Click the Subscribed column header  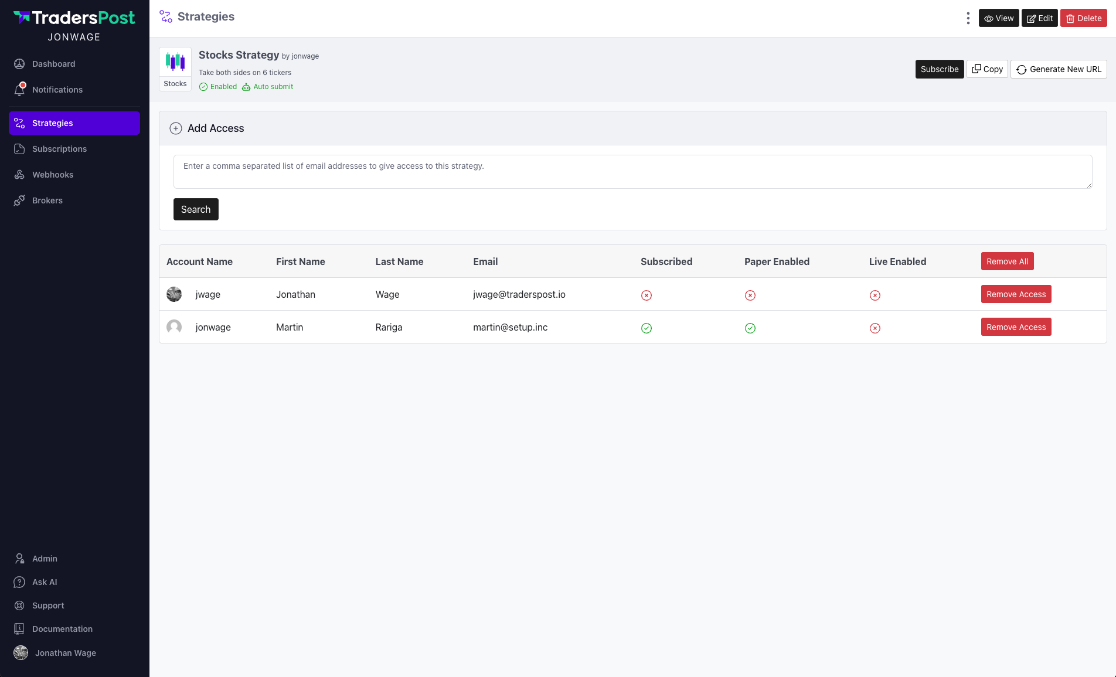click(666, 261)
